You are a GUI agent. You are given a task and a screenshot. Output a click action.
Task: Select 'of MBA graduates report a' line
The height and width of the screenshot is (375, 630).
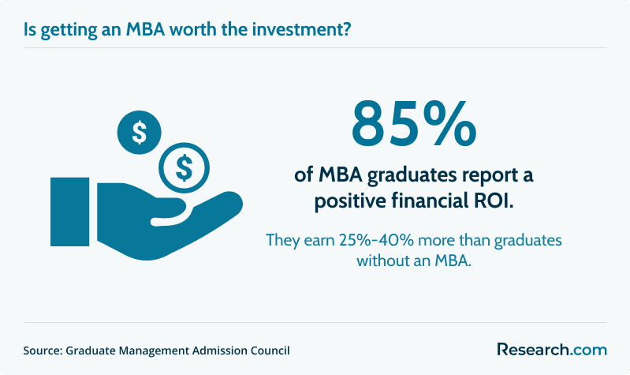click(414, 175)
